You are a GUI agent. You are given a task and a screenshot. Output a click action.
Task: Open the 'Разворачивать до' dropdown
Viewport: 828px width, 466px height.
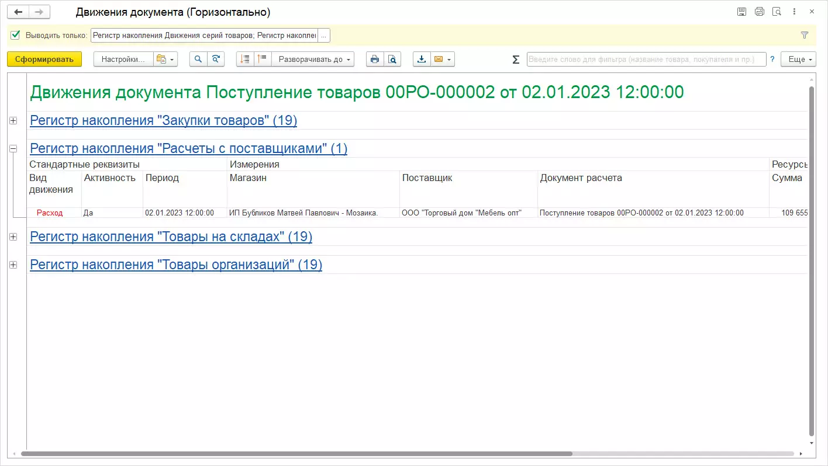point(313,59)
